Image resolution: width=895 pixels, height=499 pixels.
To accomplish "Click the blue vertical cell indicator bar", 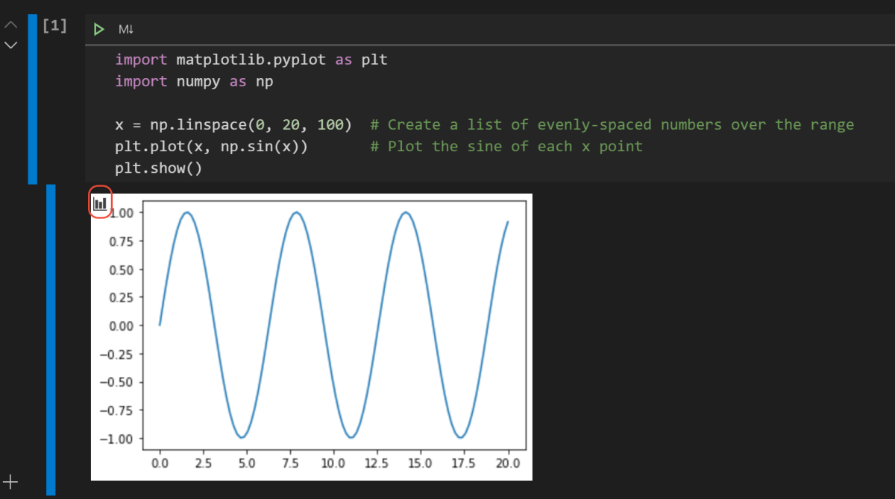I will [31, 97].
